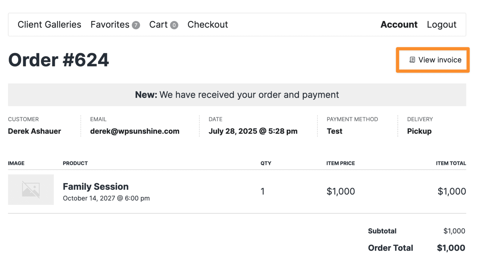The width and height of the screenshot is (482, 278).
Task: Click the Cart item count badge
Action: click(174, 25)
